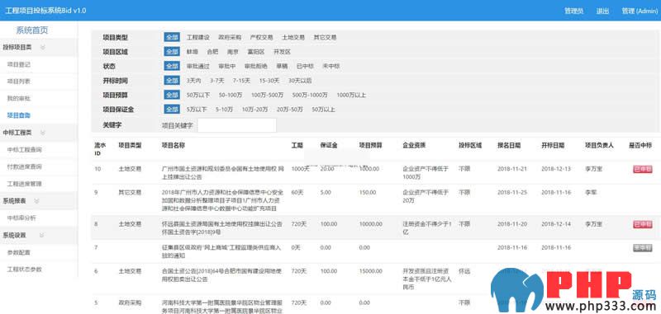
Task: Filter 项目类型 by 土地交易
Action: click(x=293, y=37)
